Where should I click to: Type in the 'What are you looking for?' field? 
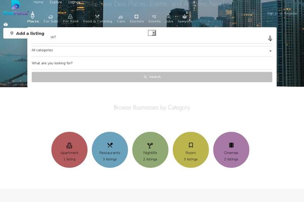pos(151,63)
